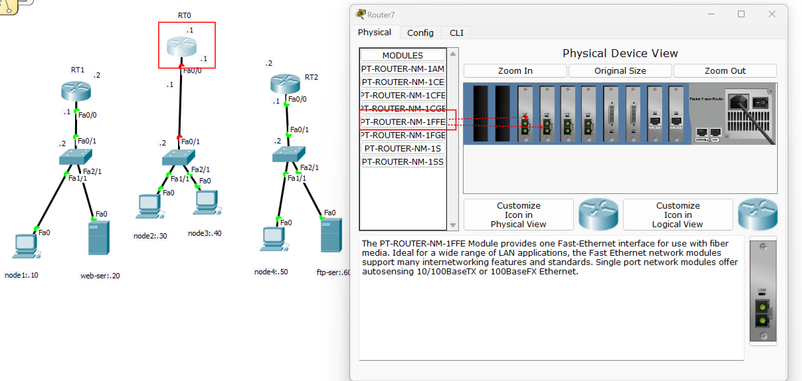Image resolution: width=802 pixels, height=381 pixels.
Task: Select the RT2 router icon
Action: click(285, 83)
